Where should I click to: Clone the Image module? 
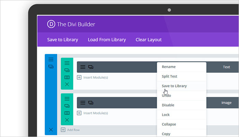pyautogui.click(x=91, y=102)
